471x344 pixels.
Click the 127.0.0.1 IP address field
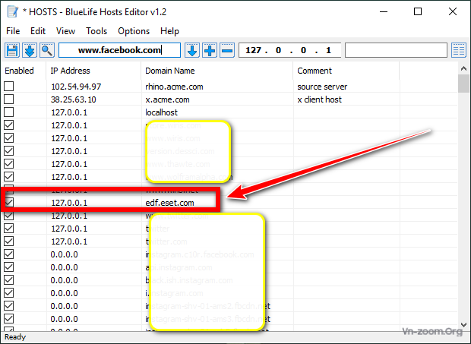289,50
